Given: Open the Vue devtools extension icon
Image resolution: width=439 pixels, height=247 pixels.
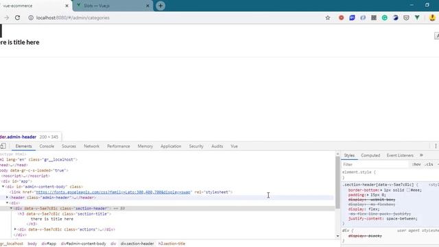Looking at the screenshot, I should click(417, 18).
